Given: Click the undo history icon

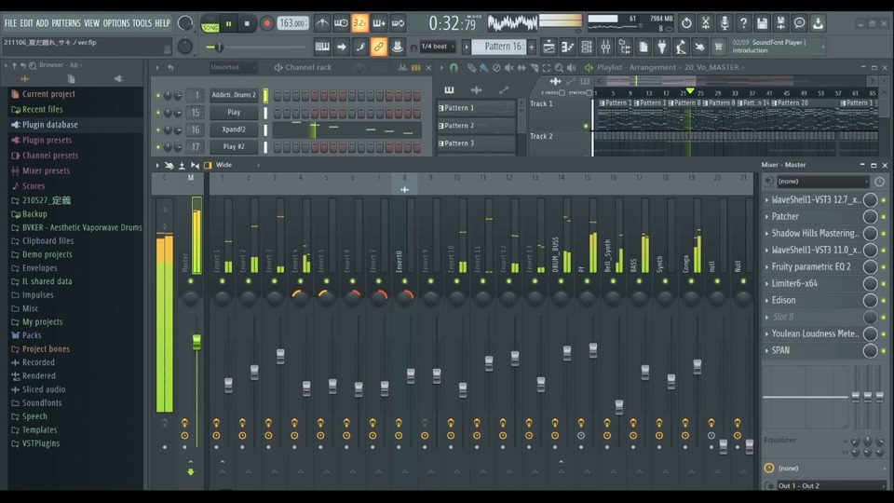Looking at the screenshot, I should (x=686, y=23).
